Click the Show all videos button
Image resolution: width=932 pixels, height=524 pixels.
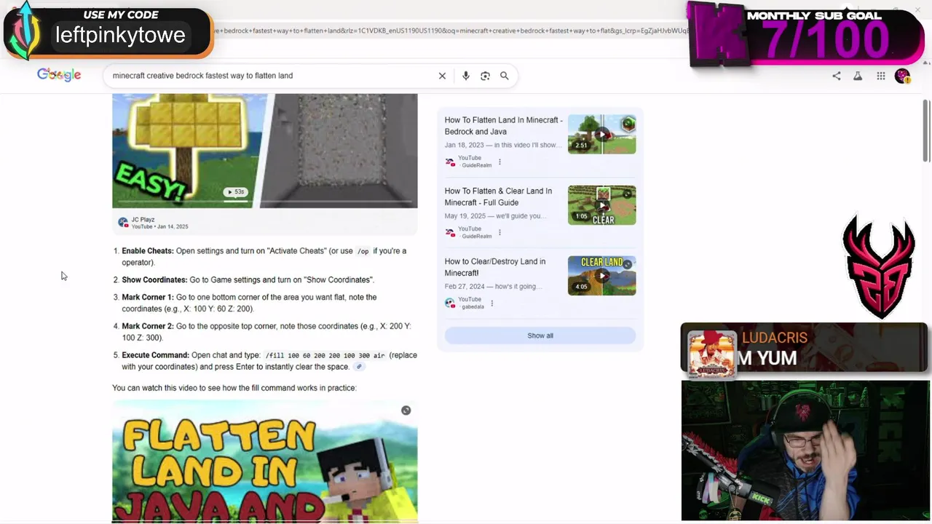coord(540,336)
